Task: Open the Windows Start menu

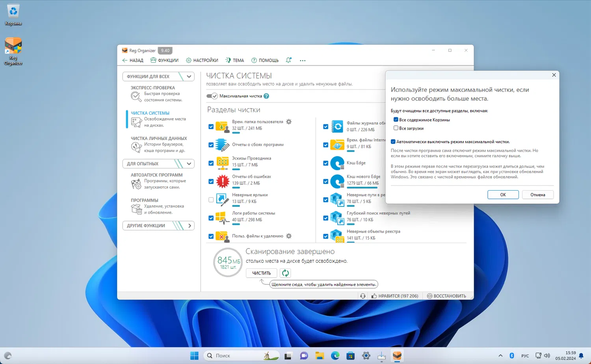Action: (x=194, y=356)
